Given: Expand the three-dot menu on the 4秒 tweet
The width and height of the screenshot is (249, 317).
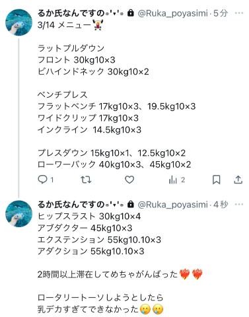Looking at the screenshot, I should (239, 205).
